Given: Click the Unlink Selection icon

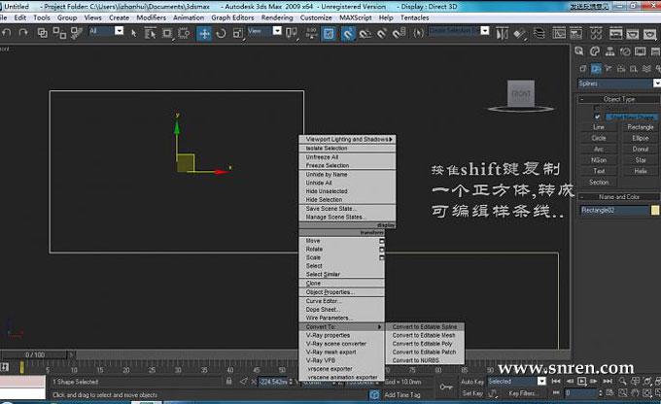Looking at the screenshot, I should 59,33.
